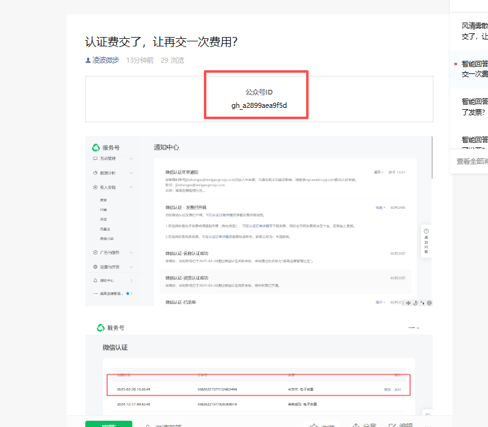Click the 广告与服务 sidebar icon

pyautogui.click(x=95, y=253)
